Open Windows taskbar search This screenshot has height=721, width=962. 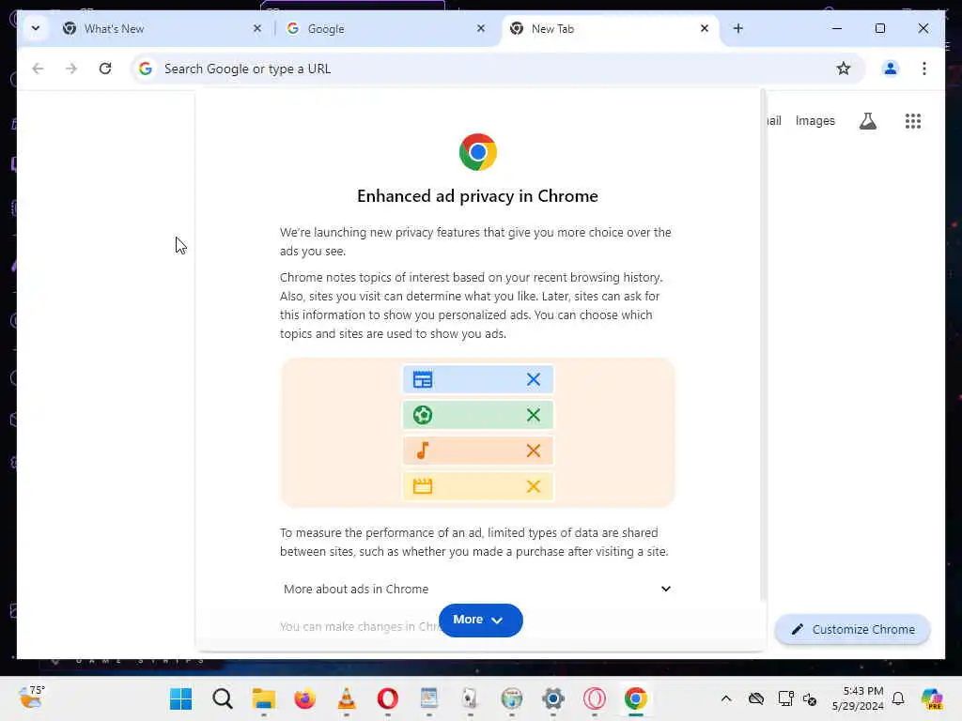[x=222, y=698]
